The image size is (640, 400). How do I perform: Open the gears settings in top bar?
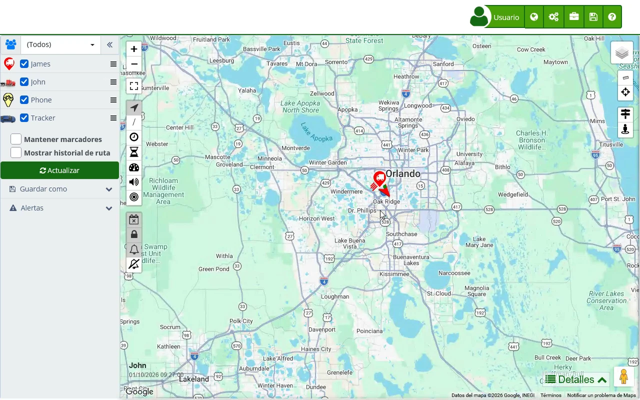pyautogui.click(x=553, y=17)
